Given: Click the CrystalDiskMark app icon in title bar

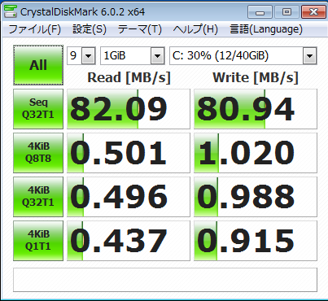Looking at the screenshot, I should (11, 11).
